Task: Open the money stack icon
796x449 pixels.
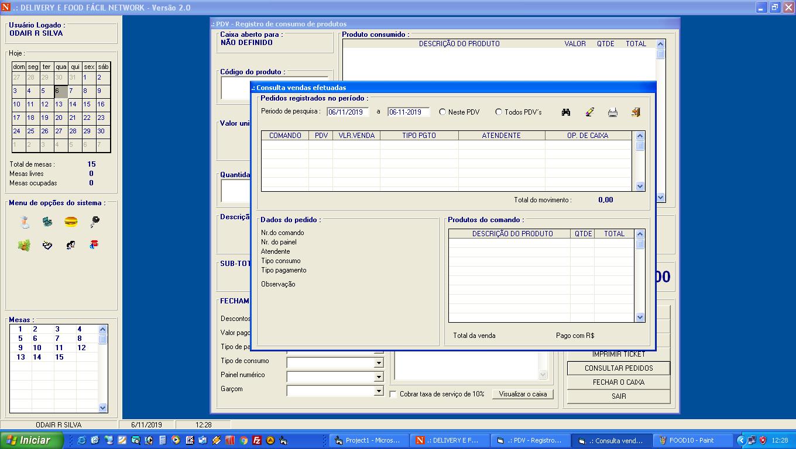Action: pos(24,246)
